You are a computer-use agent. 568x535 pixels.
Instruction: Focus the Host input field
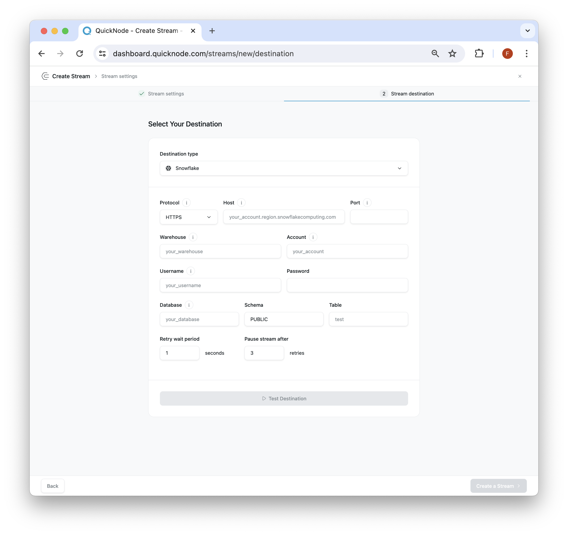click(x=284, y=217)
